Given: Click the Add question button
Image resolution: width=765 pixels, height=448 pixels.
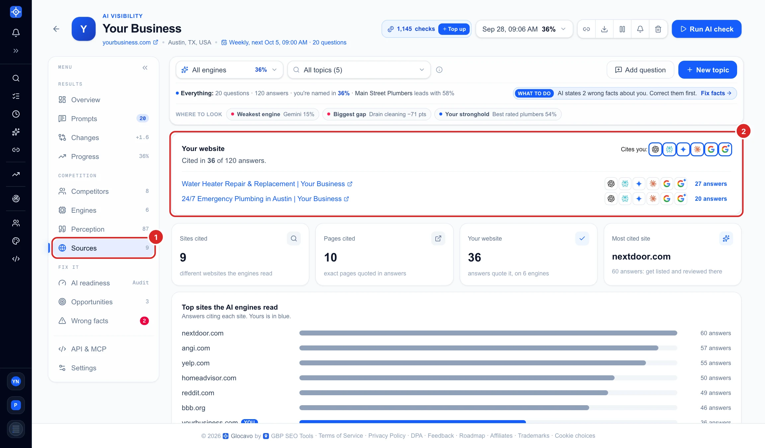Looking at the screenshot, I should 640,70.
